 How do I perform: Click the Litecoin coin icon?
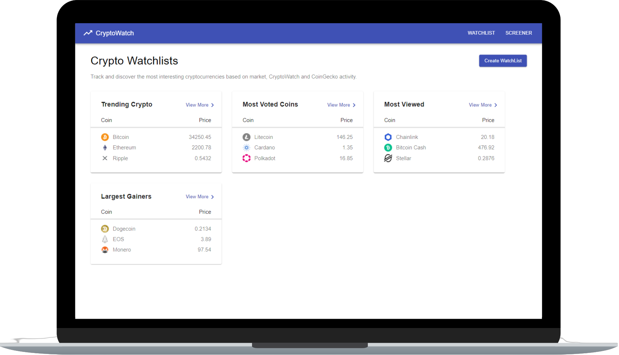click(x=246, y=137)
